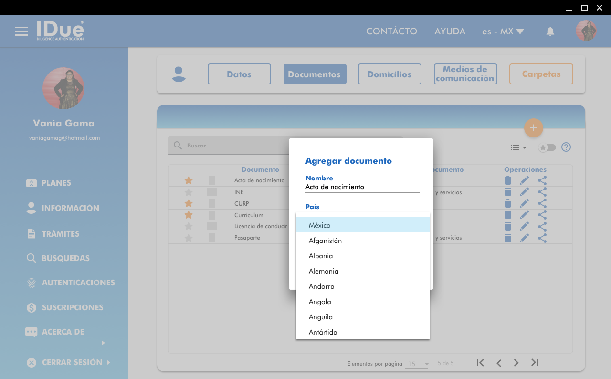Select Alemania from the country list
The width and height of the screenshot is (611, 379).
(323, 271)
